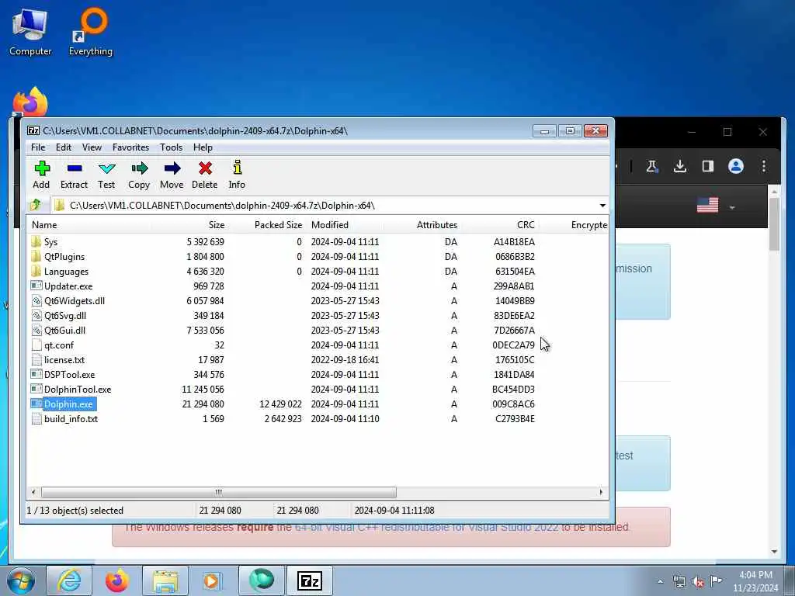Open the media player taskbar icon
This screenshot has height=596, width=795.
click(x=212, y=580)
